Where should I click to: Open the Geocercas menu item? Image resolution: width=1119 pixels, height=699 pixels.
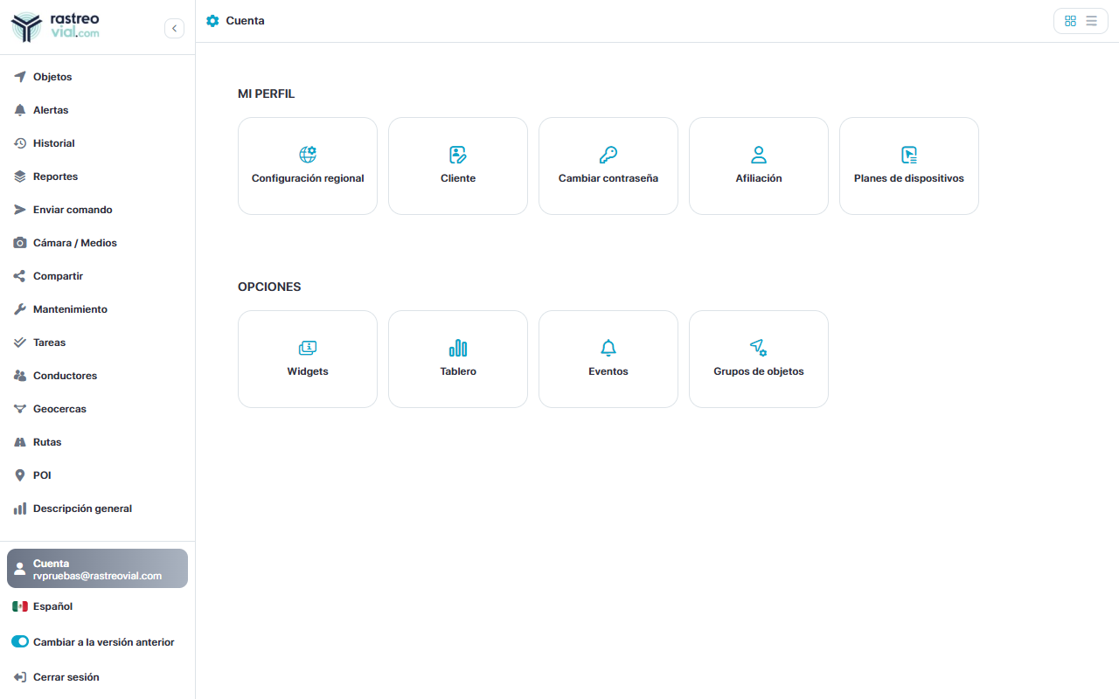click(97, 409)
